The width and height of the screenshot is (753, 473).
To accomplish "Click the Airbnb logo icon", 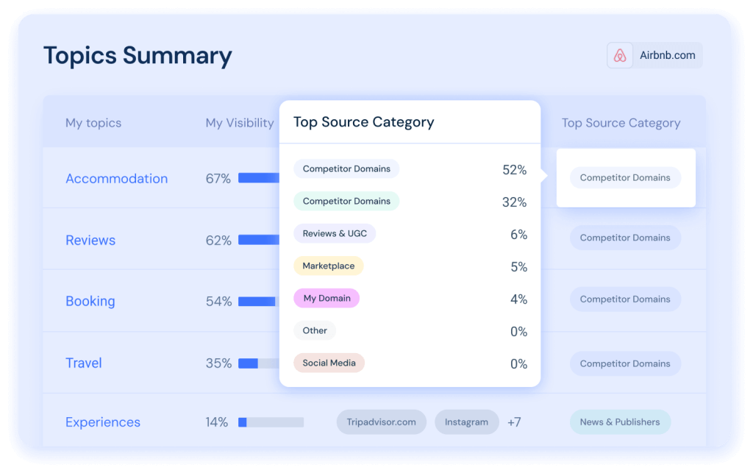I will (620, 56).
